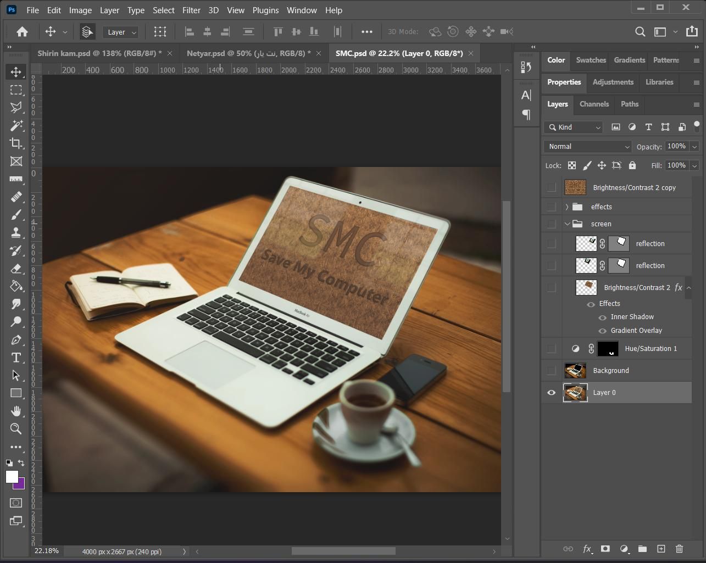The image size is (706, 563).
Task: Select the Crop tool
Action: [x=16, y=143]
